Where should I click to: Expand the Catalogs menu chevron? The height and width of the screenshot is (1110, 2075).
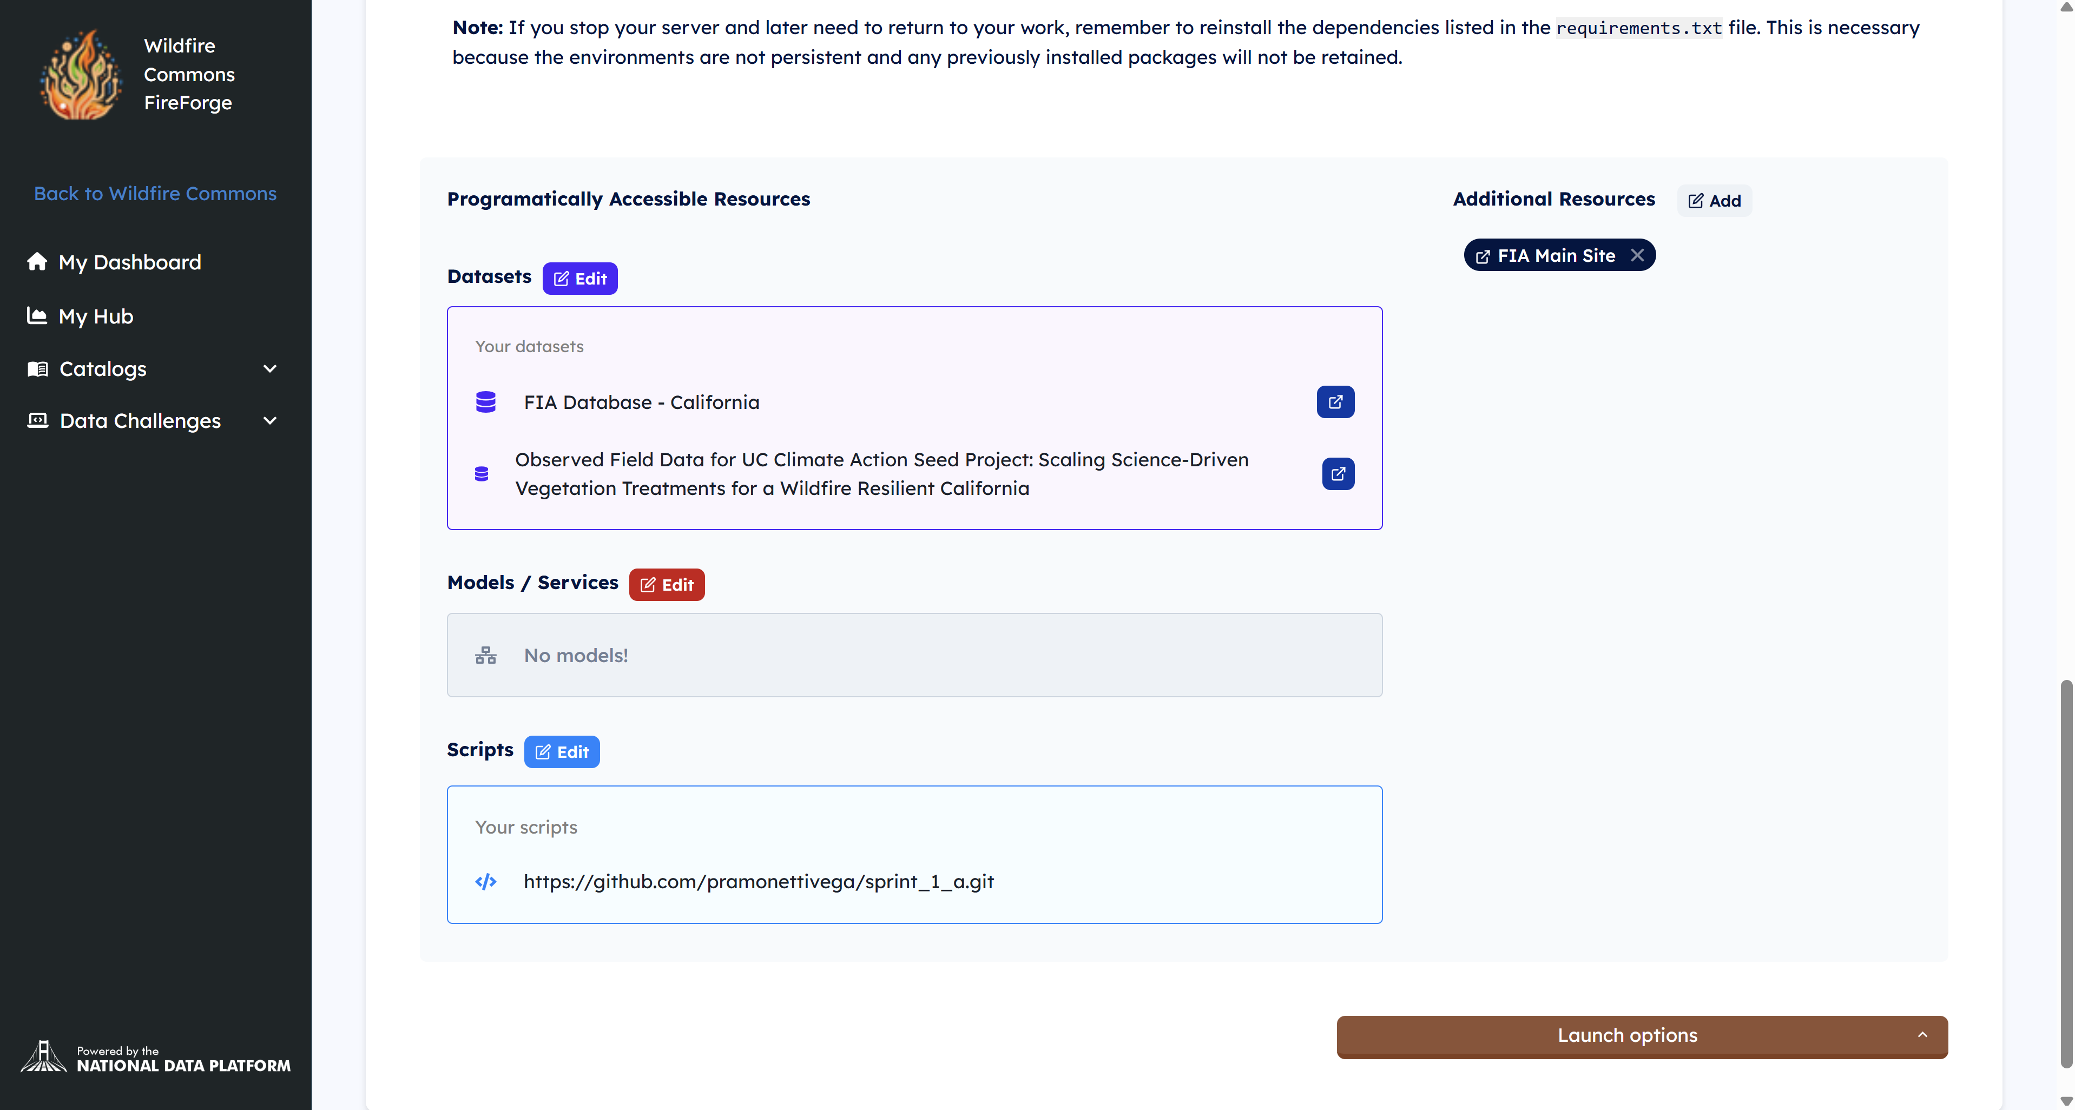click(x=270, y=369)
